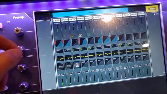167x94 pixels.
Task: Open the RMS compressor on SN BOT
Action: [x=85, y=64]
